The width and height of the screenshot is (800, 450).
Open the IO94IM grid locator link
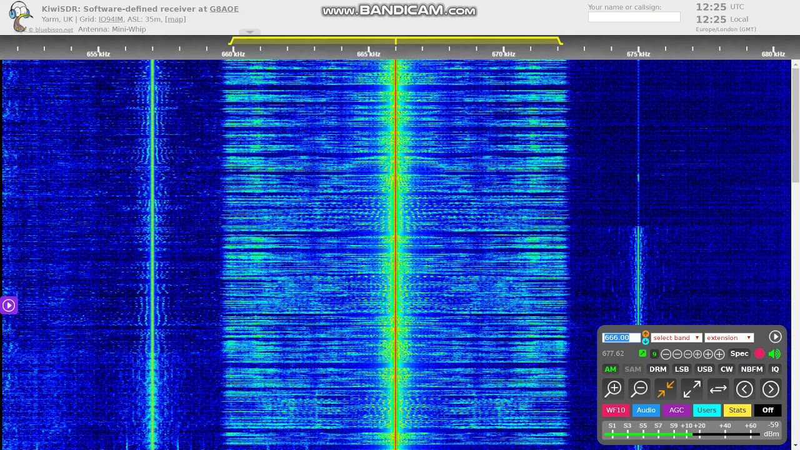pyautogui.click(x=111, y=19)
